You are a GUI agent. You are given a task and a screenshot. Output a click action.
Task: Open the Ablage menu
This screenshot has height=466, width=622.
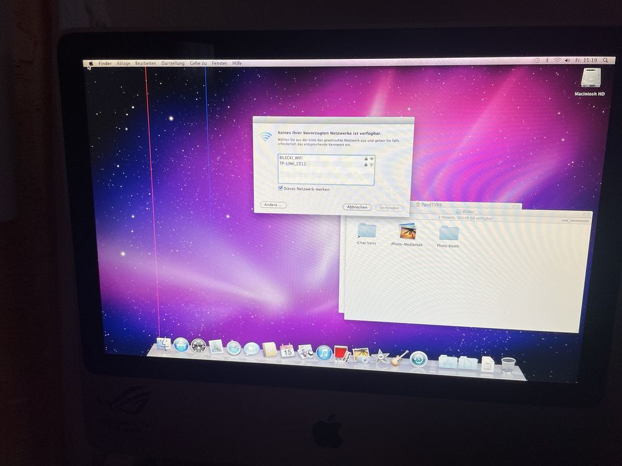(123, 63)
